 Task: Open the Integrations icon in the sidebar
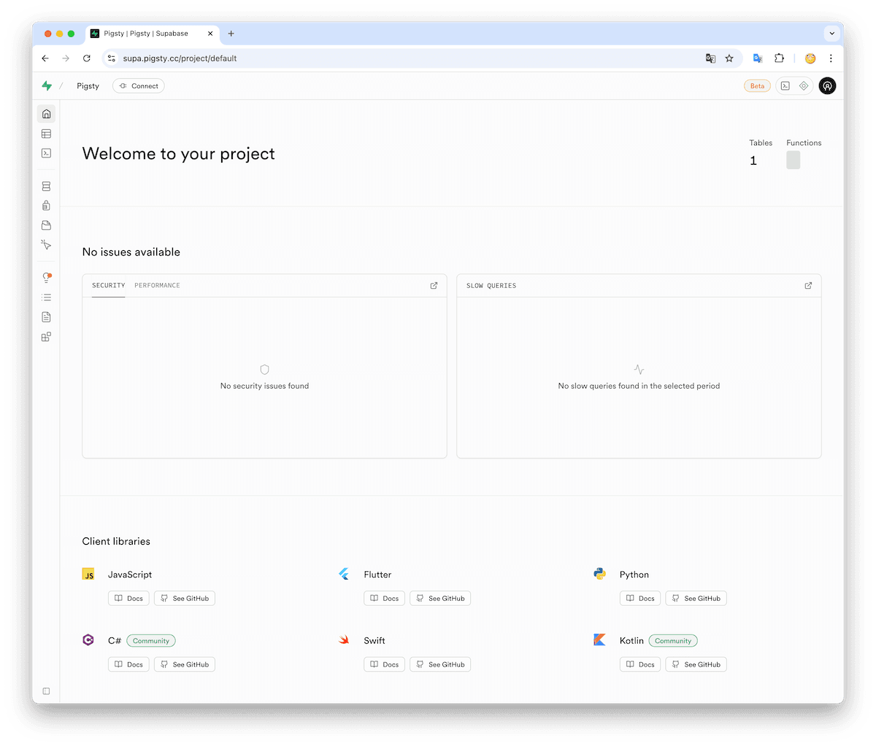(x=46, y=337)
